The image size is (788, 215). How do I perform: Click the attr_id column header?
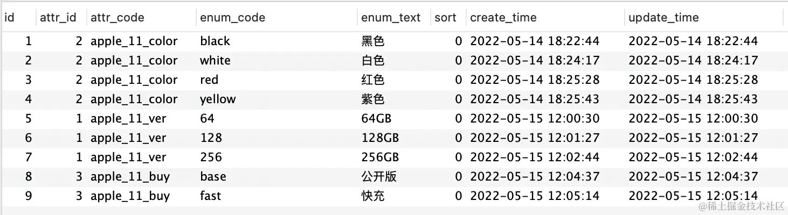58,18
